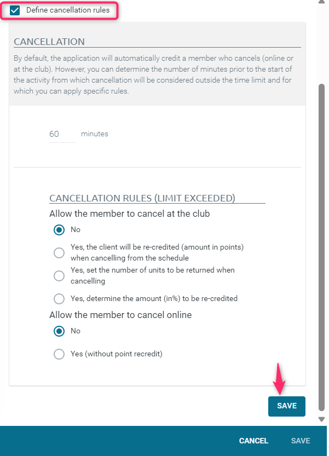This screenshot has width=329, height=456.
Task: Select set number of units returned option
Action: pyautogui.click(x=59, y=276)
